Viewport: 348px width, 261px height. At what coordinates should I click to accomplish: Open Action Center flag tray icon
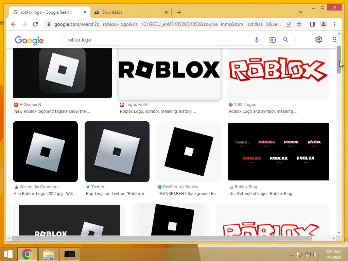click(300, 255)
